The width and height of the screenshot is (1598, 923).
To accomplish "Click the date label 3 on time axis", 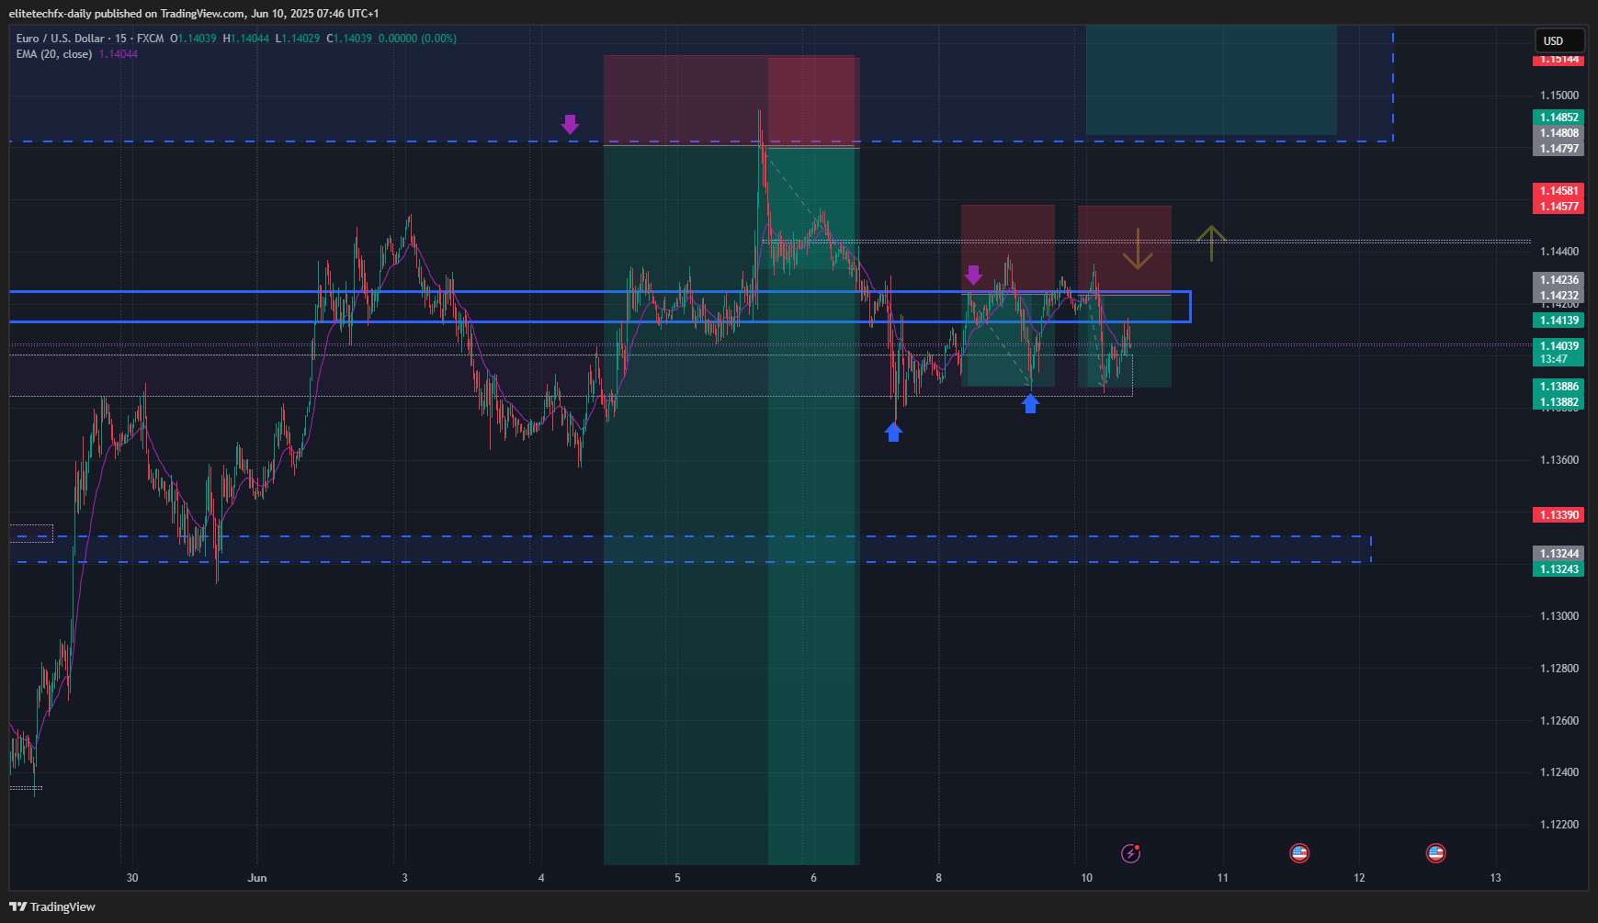I will [x=405, y=878].
